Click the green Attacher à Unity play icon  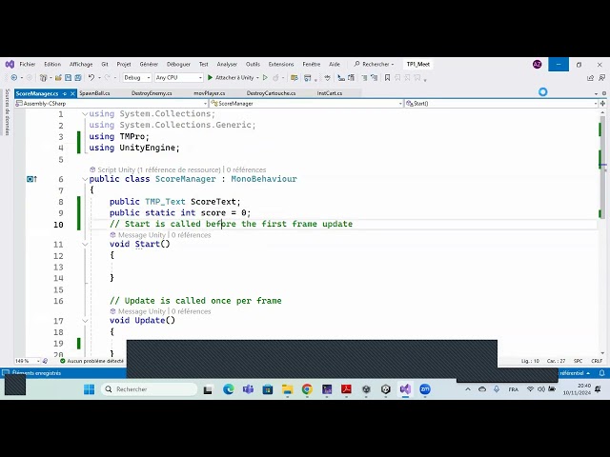(210, 78)
